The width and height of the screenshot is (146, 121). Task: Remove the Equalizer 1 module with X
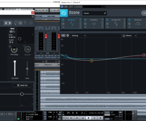(x=80, y=20)
